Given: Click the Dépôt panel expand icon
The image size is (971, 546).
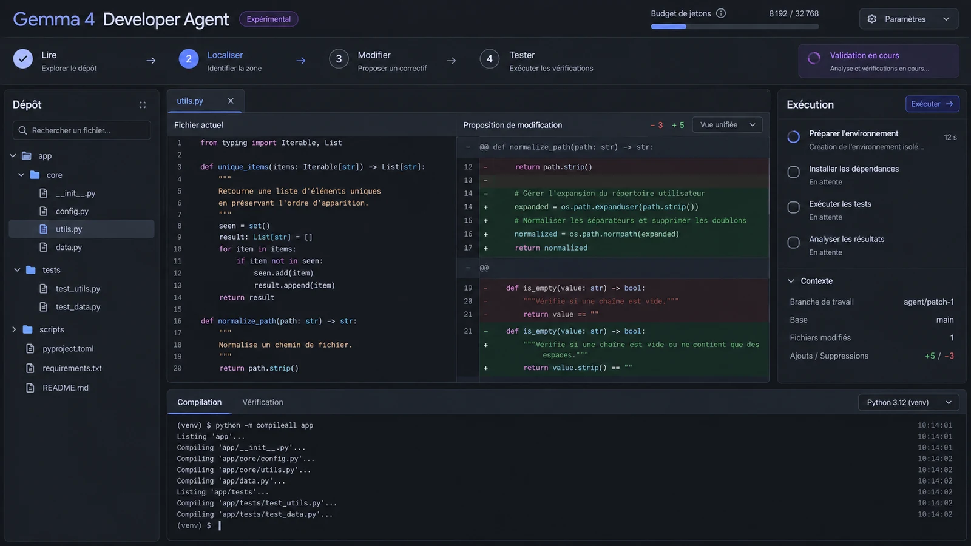Looking at the screenshot, I should tap(143, 105).
